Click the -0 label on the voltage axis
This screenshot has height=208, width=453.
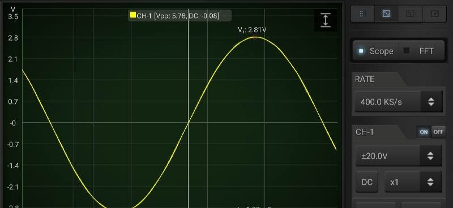[14, 123]
